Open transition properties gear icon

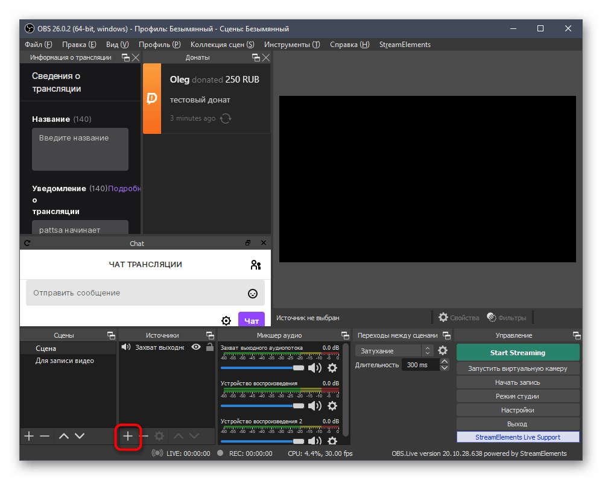coord(443,350)
